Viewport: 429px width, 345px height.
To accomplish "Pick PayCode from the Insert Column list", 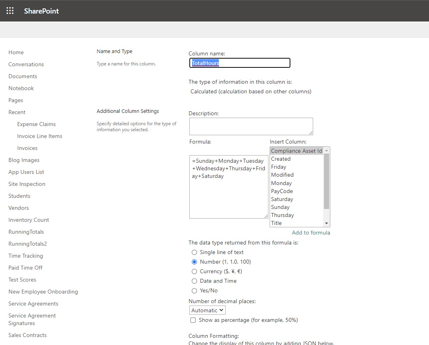I will (282, 191).
